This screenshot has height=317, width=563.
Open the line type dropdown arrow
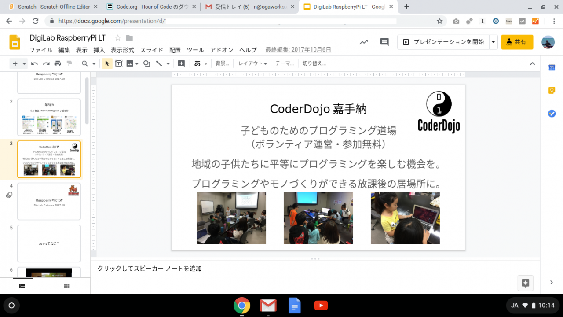pos(168,64)
